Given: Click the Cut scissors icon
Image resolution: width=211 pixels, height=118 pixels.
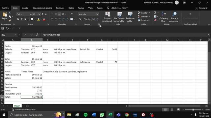Looking at the screenshot, I should [10, 12].
